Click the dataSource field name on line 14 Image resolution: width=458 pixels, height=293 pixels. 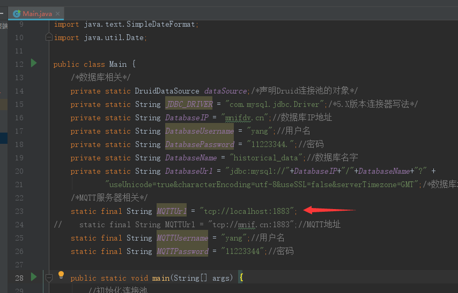(x=225, y=91)
